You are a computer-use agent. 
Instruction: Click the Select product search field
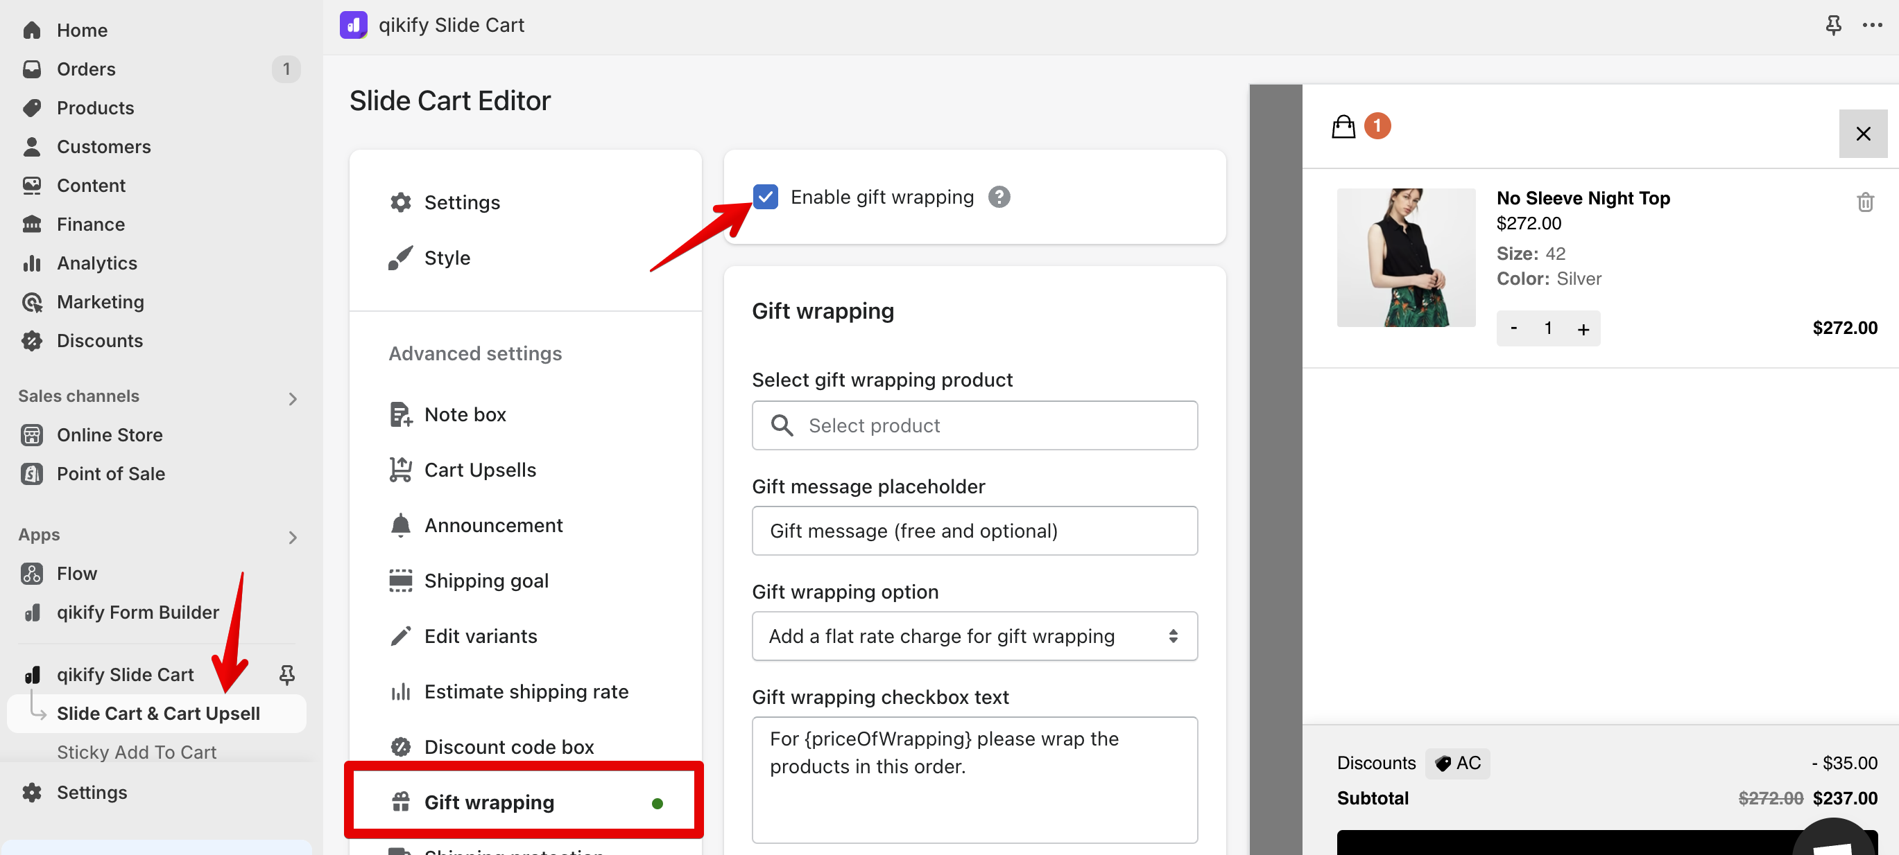(974, 425)
